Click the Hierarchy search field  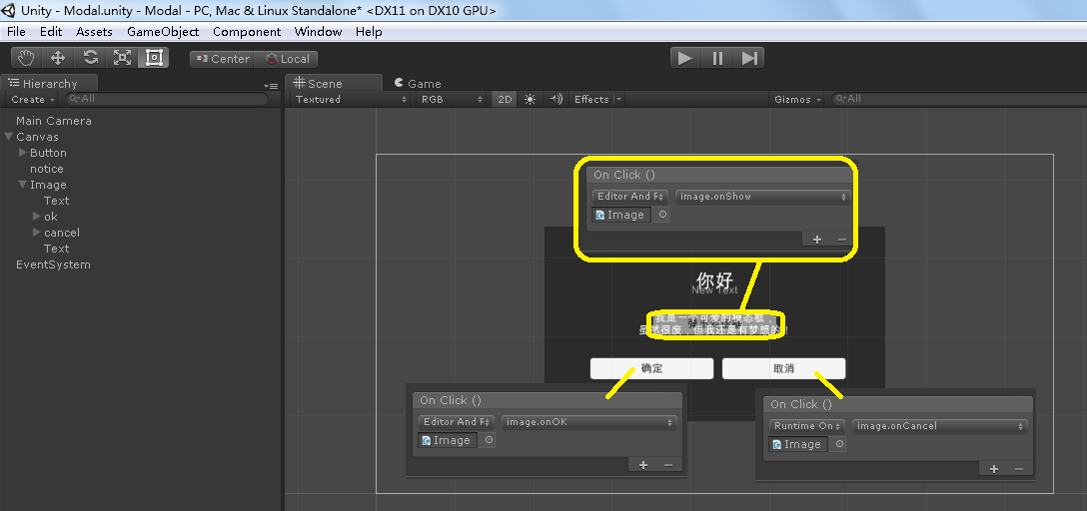[x=167, y=99]
